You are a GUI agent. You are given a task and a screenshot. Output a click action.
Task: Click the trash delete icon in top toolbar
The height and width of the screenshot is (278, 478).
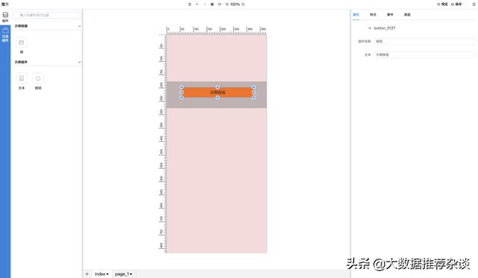coord(190,4)
